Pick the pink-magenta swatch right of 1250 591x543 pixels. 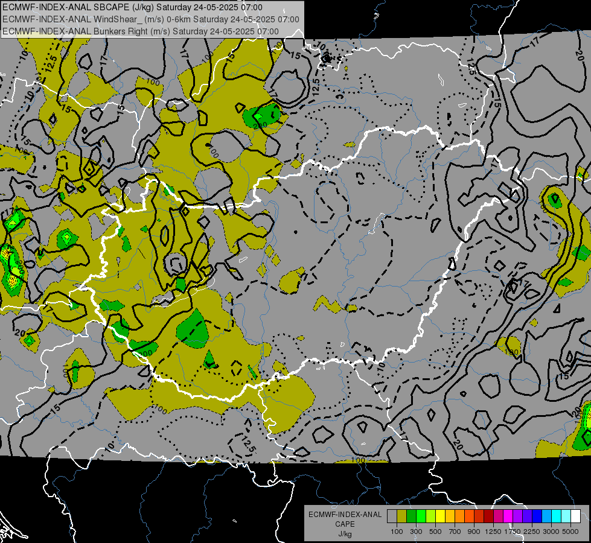pos(498,516)
